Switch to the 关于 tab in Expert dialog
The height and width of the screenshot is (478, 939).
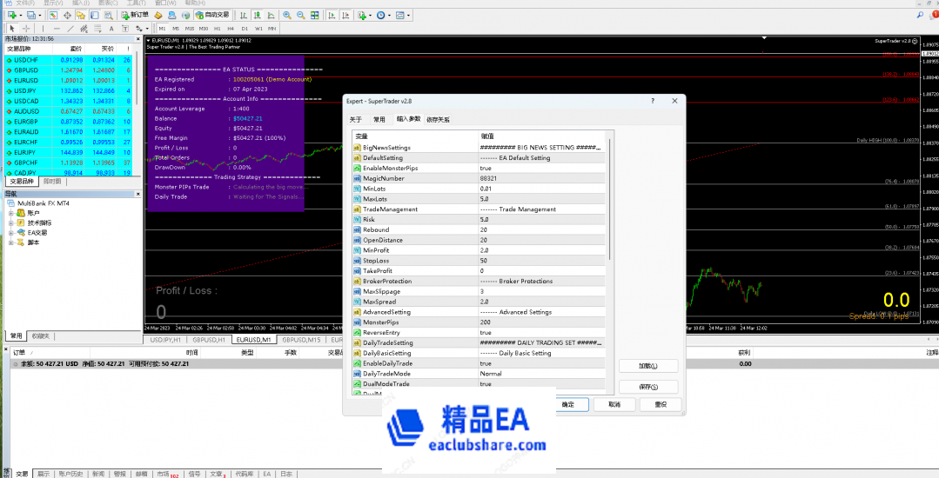coord(356,119)
